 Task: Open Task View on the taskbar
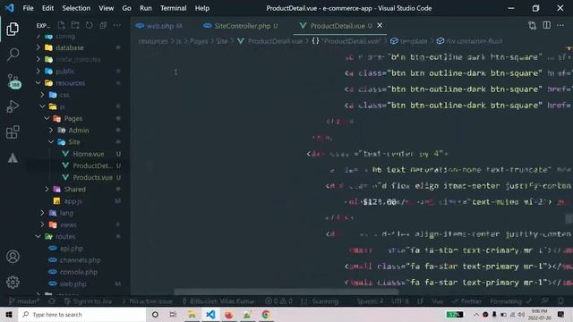pos(173,314)
